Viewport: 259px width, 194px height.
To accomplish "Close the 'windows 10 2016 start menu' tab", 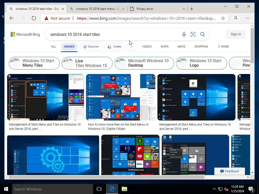I will tap(123, 9).
